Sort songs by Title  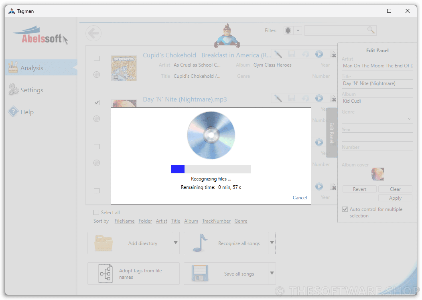[x=175, y=221]
